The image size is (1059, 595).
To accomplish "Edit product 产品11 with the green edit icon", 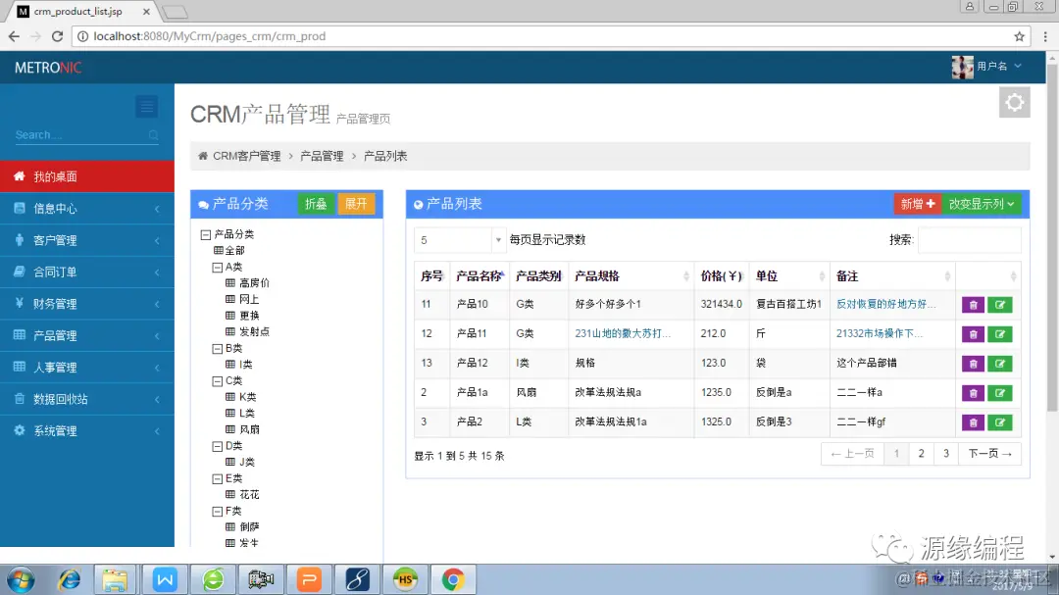I will pos(999,333).
